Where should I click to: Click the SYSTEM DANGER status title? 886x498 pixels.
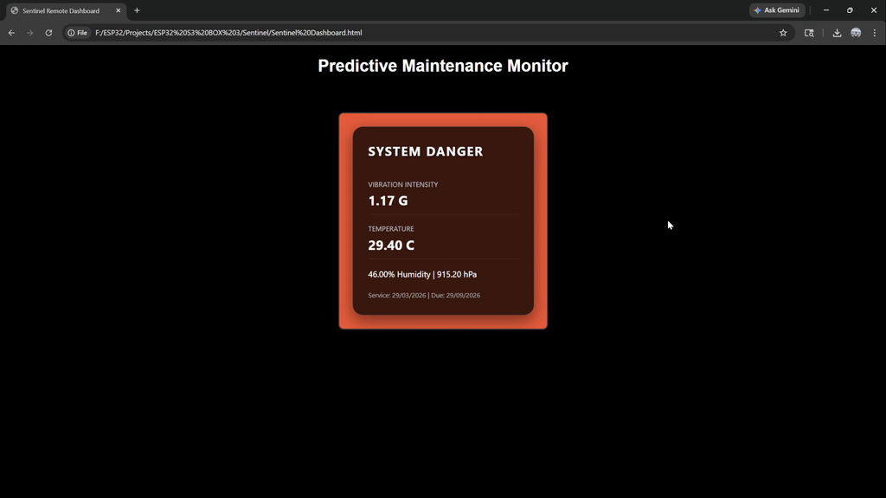pos(426,151)
